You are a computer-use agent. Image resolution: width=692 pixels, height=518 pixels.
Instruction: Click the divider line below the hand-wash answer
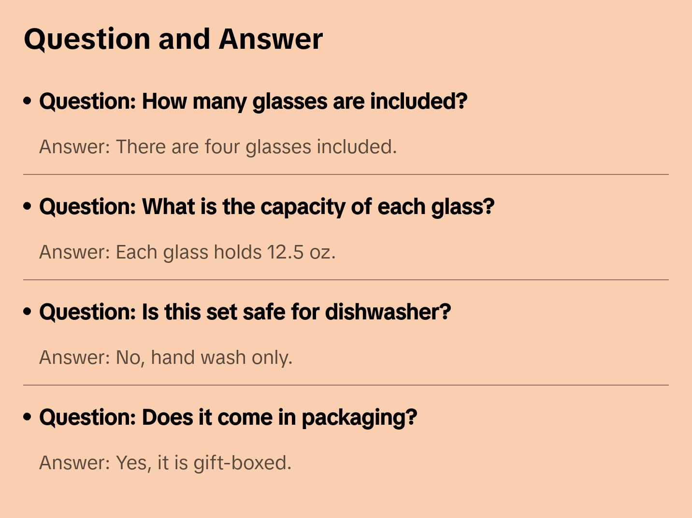(346, 385)
